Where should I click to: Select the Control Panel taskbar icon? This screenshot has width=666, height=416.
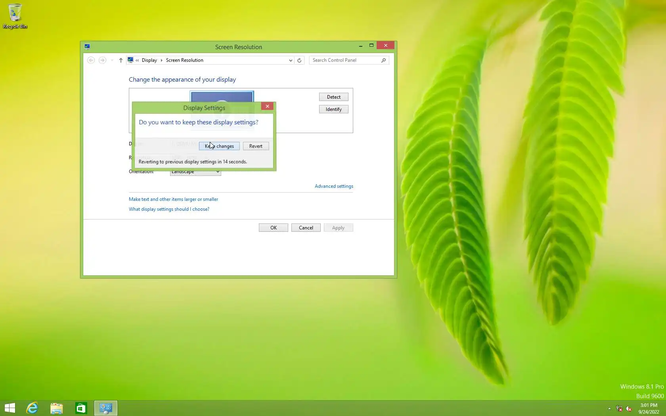(106, 408)
